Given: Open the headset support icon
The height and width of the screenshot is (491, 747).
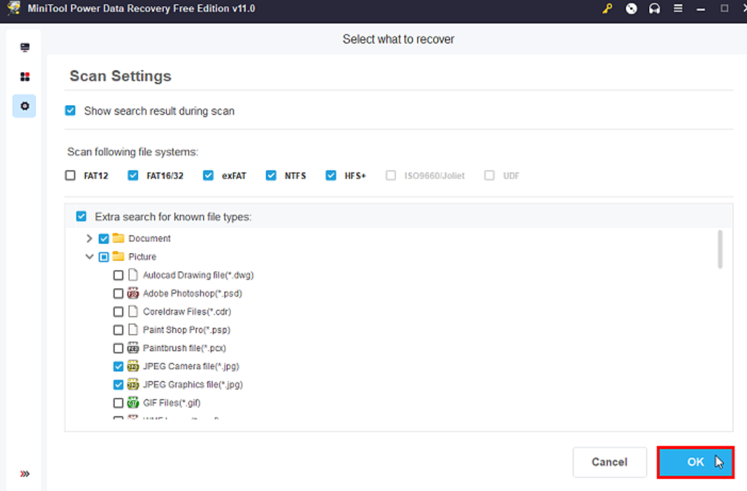Looking at the screenshot, I should click(x=655, y=9).
